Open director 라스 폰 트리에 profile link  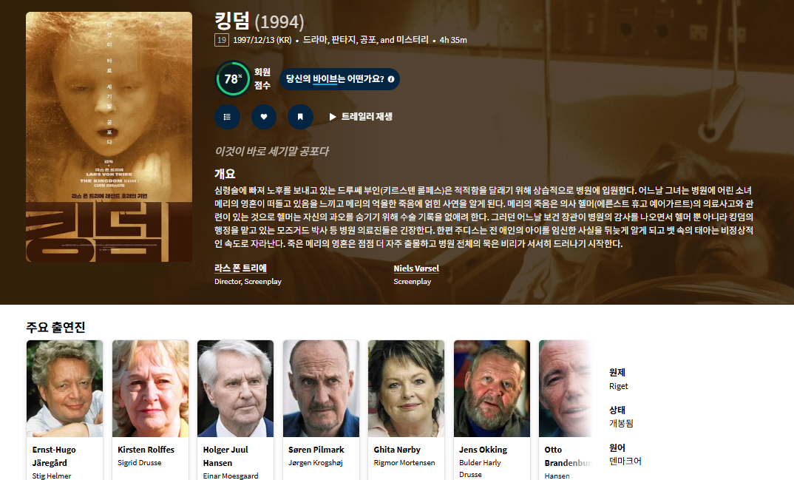pyautogui.click(x=240, y=268)
